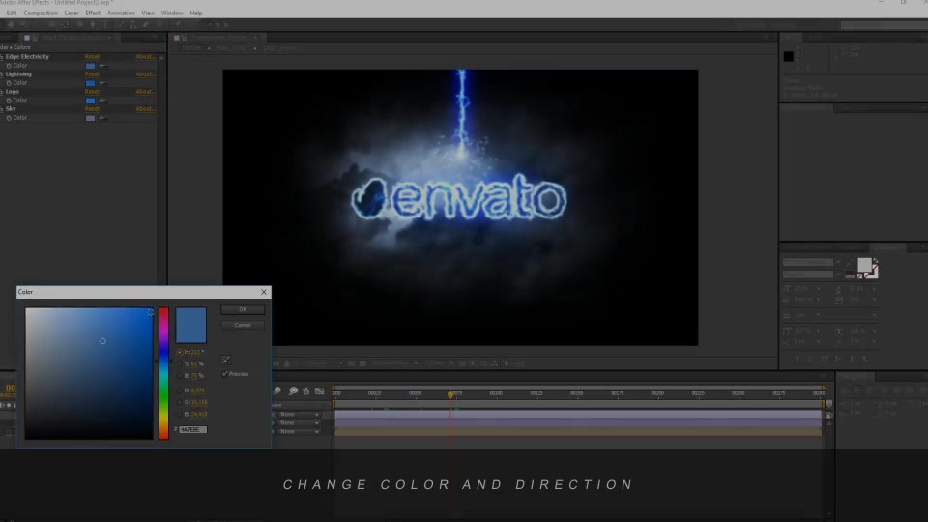The width and height of the screenshot is (928, 522).
Task: Cancel the Color dialog
Action: (243, 325)
